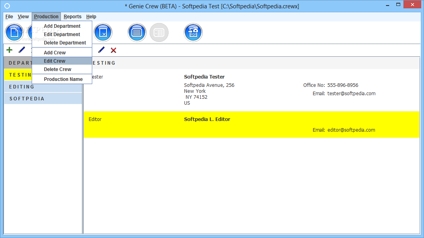Screen dimensions: 424x238
Task: Click the office number 555-896-8956
Action: tap(342, 85)
